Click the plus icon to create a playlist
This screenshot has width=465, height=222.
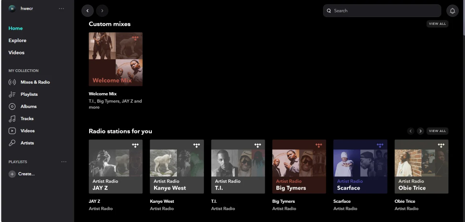pos(12,174)
